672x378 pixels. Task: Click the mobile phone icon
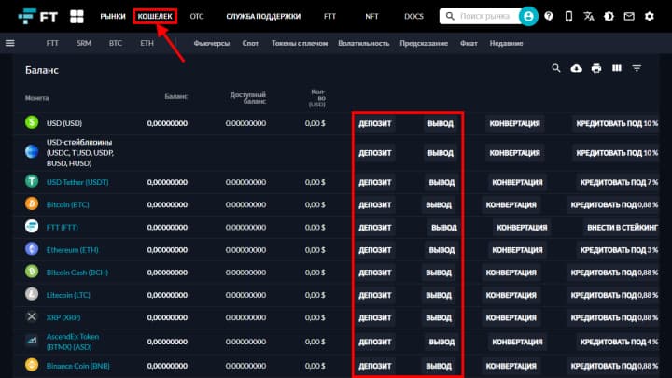click(x=568, y=16)
